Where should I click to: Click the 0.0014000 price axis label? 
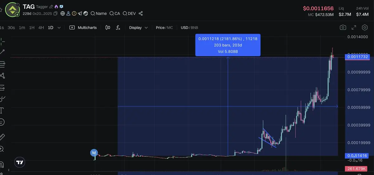coord(357,37)
